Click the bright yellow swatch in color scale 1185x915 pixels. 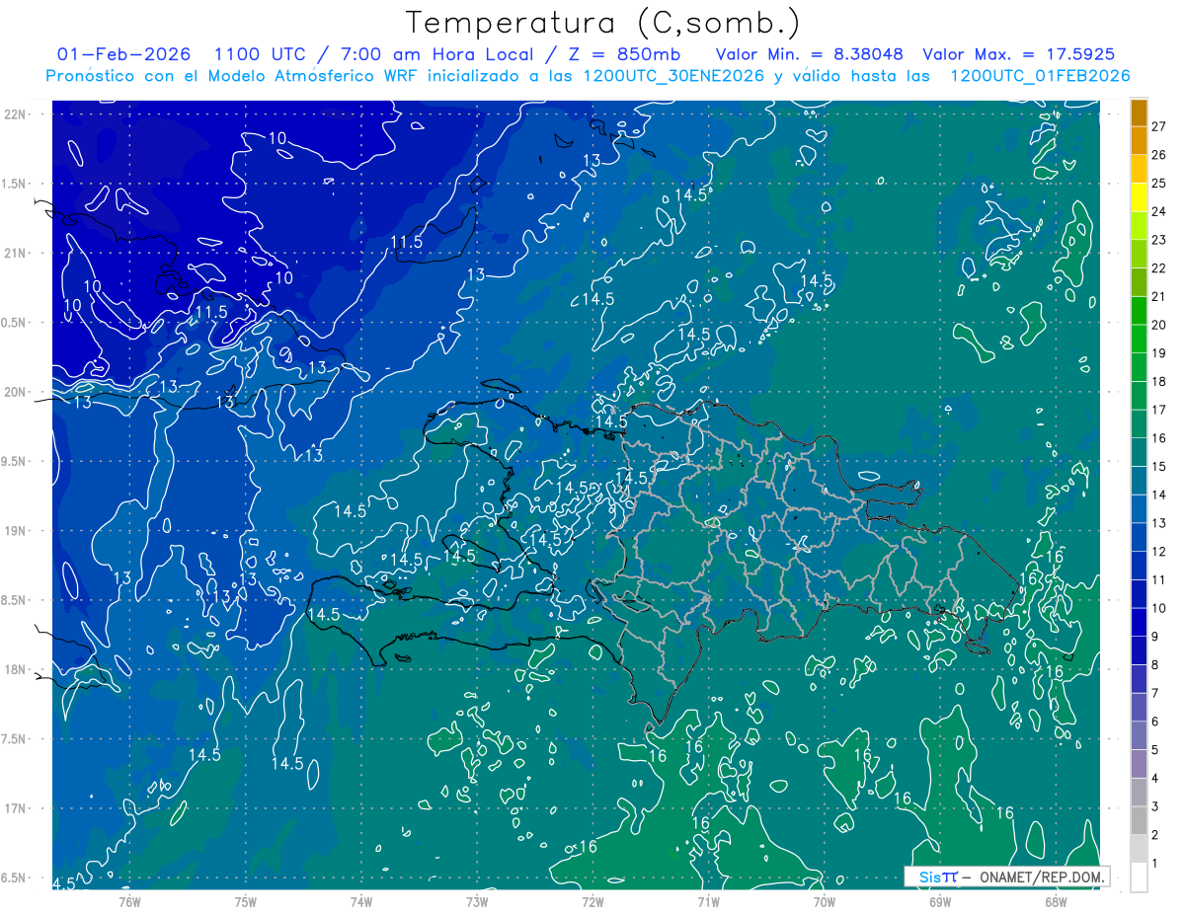point(1139,198)
